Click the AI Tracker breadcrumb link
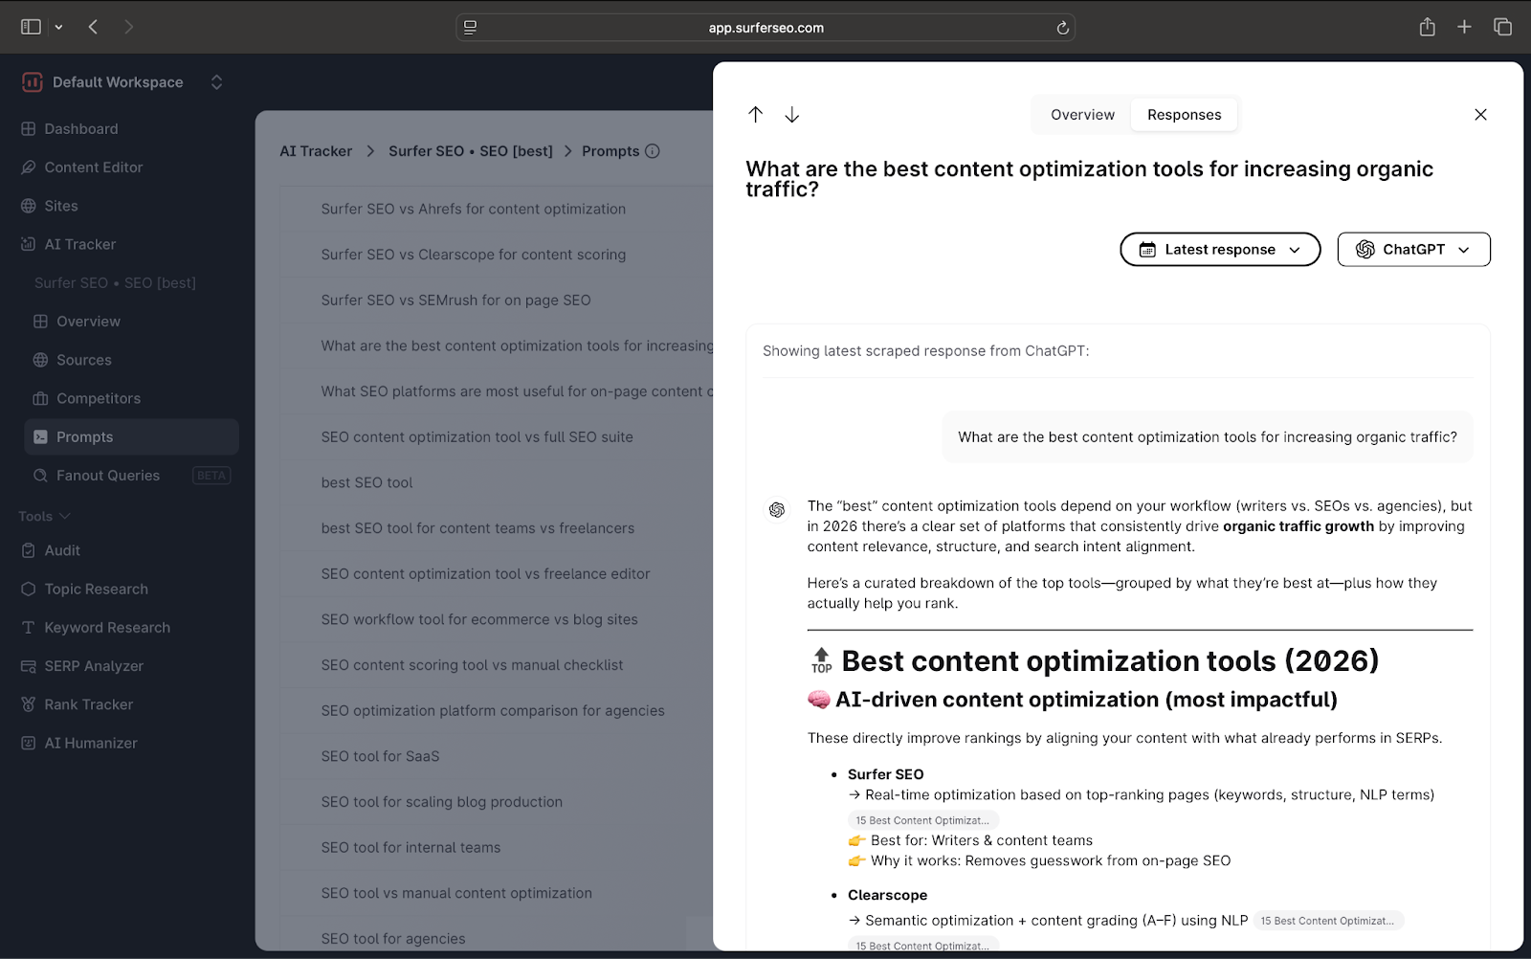Viewport: 1531px width, 959px height. pos(316,151)
